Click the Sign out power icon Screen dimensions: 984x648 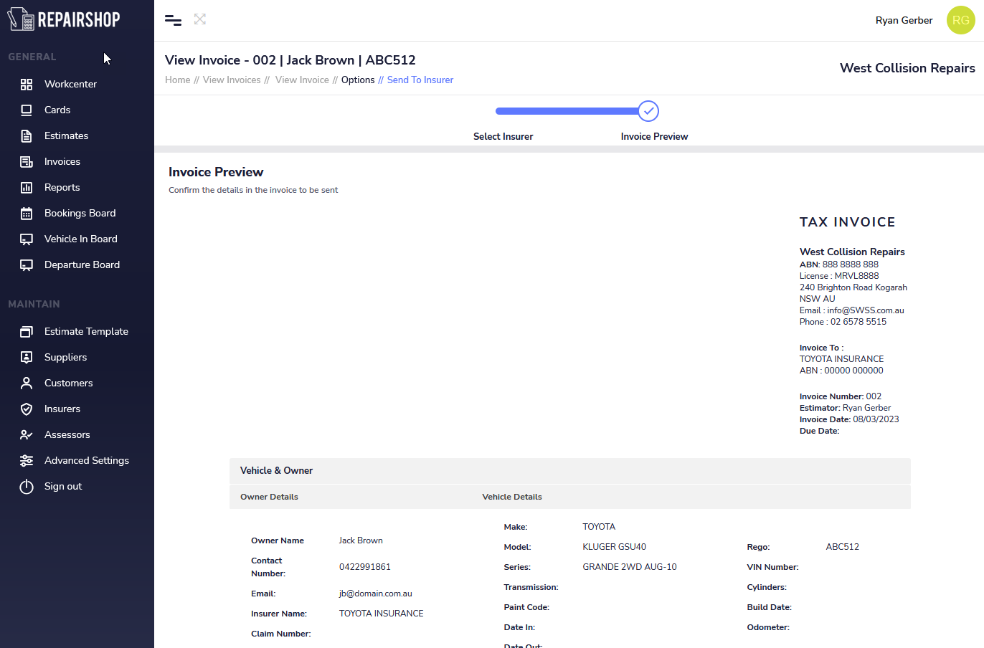[27, 487]
